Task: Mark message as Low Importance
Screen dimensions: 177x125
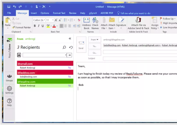Action: tap(168, 27)
